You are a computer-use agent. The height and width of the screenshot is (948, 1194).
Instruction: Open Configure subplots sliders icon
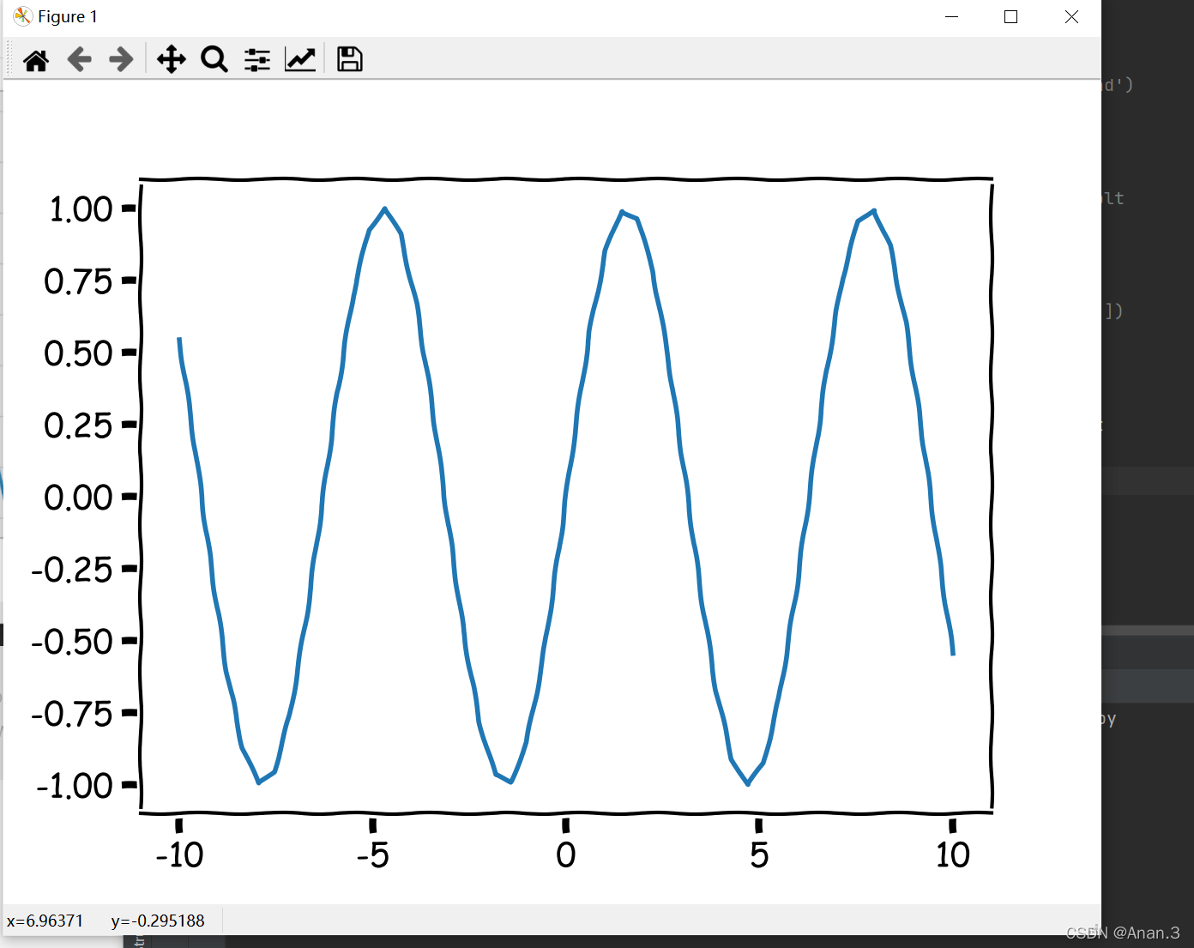pos(257,60)
